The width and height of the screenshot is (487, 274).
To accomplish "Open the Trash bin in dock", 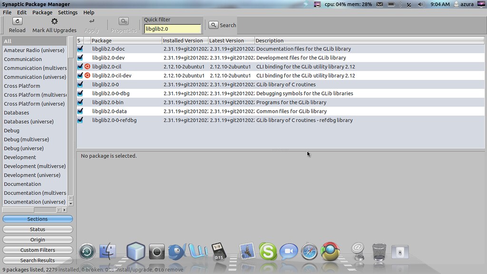I will point(379,251).
